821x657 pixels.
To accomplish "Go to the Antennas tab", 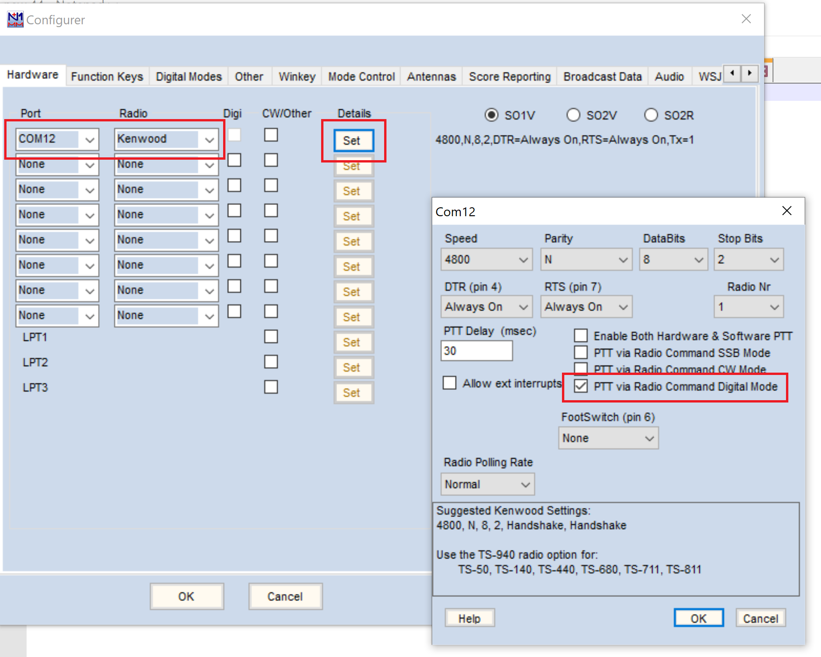I will [x=431, y=77].
